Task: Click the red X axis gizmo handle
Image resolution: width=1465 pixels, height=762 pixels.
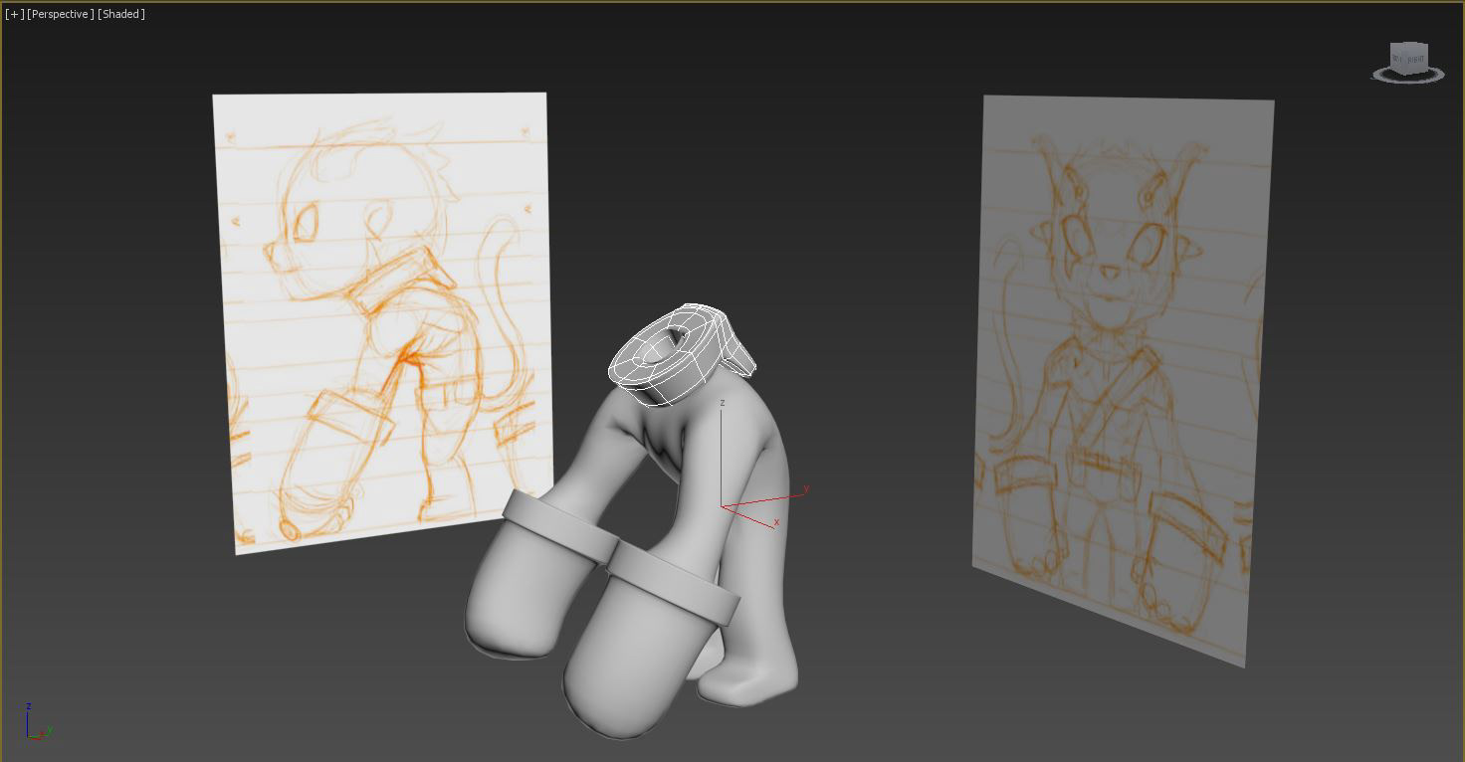Action: (749, 518)
